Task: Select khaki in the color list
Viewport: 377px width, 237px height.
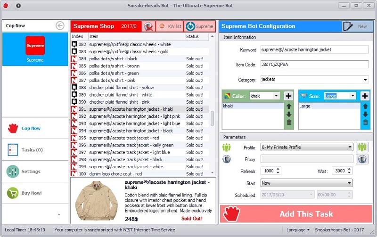Action: coord(253,106)
